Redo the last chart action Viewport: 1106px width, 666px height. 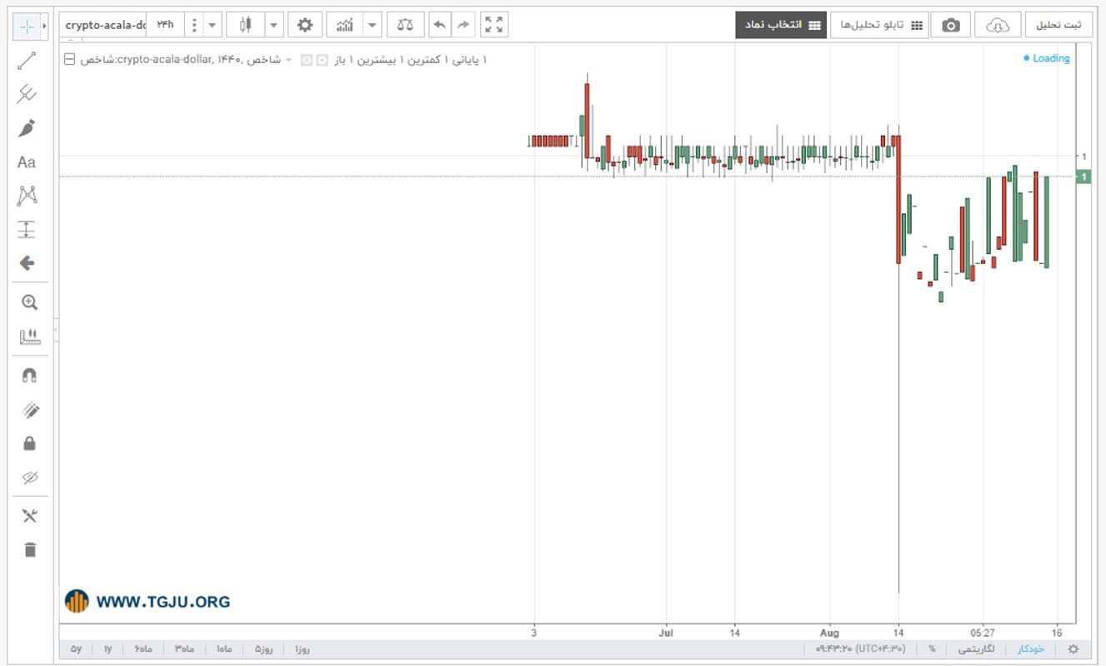click(x=463, y=25)
